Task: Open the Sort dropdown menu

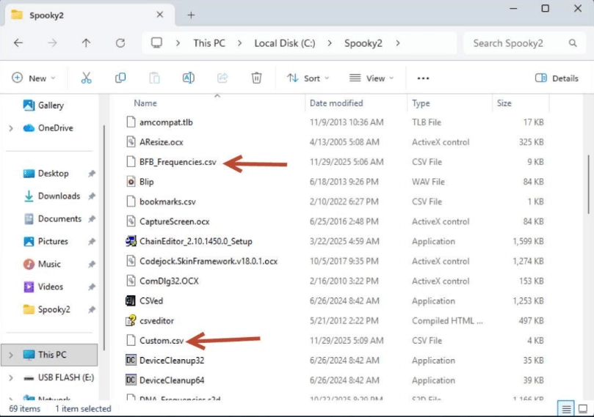Action: point(308,78)
